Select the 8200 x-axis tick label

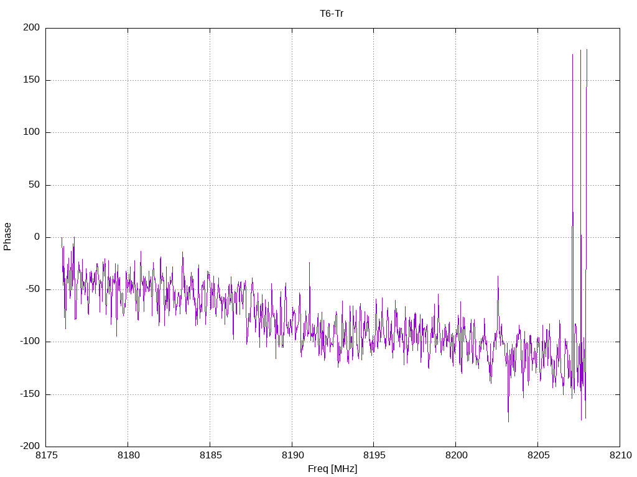point(455,456)
